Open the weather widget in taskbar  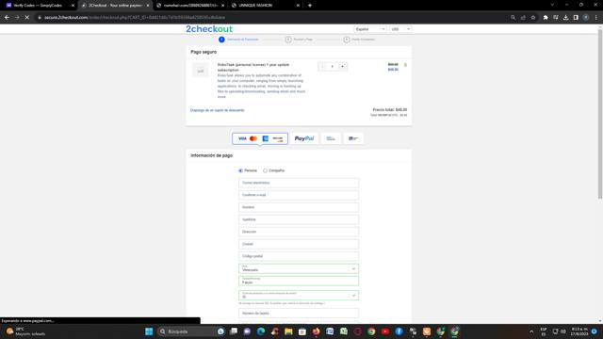pyautogui.click(x=26, y=331)
